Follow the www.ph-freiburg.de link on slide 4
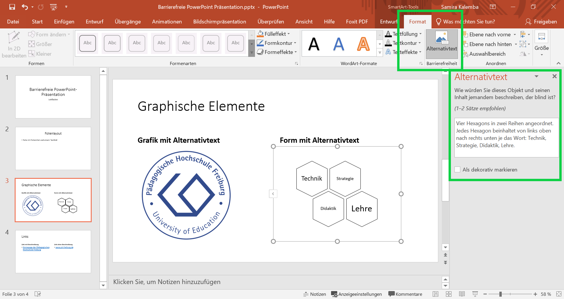The height and width of the screenshot is (299, 564). point(64,247)
